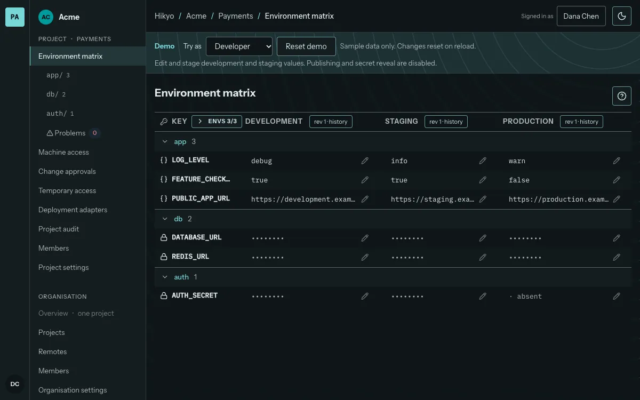Edit absent AUTH_SECRET production value
This screenshot has height=400, width=640.
point(617,296)
